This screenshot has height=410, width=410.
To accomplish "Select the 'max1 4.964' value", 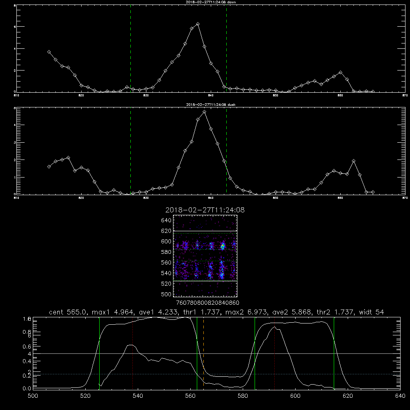I will (x=113, y=312).
